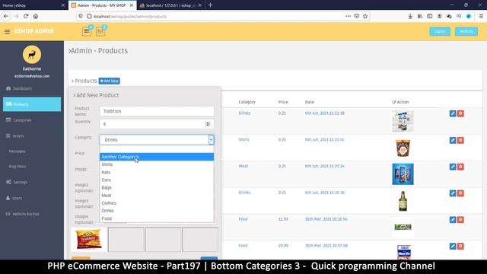Viewport: 487px width, 274px height.
Task: Switch to the localhost phpMyAdmin browser tab
Action: (170, 5)
